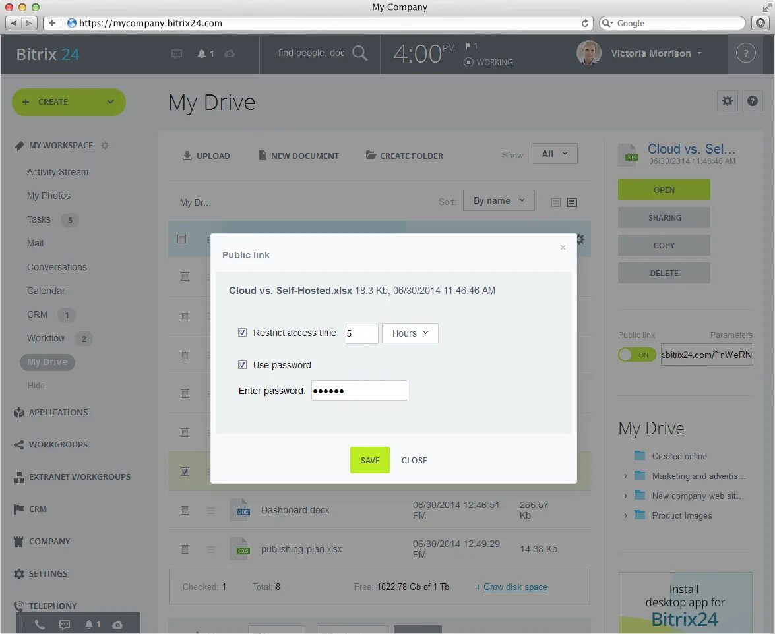Click the browser reload icon

point(585,23)
